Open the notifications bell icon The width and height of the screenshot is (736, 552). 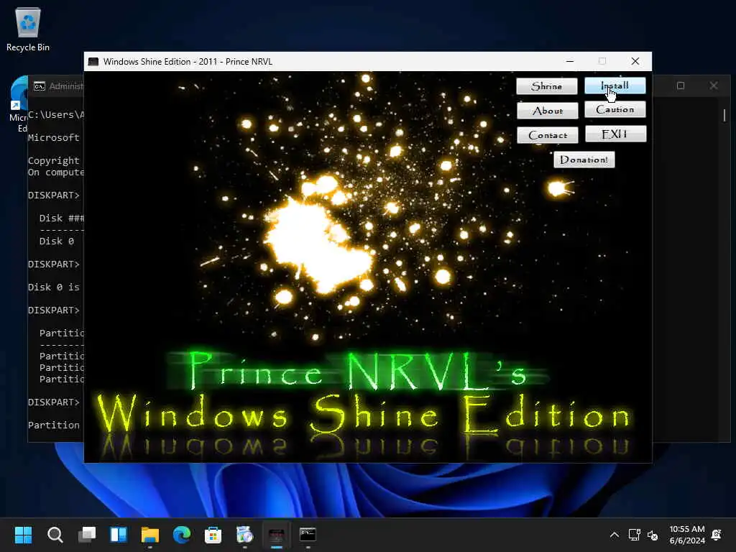tap(717, 535)
